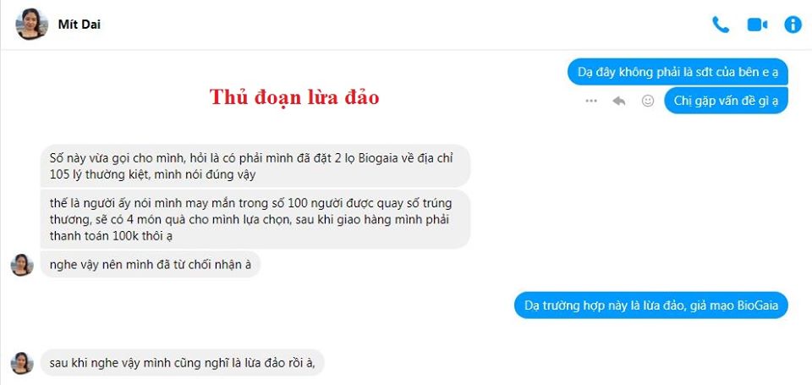Image resolution: width=812 pixels, height=385 pixels.
Task: Click the "nghe vậy nên mình đã từ chối nhận" message
Action: pos(151,264)
